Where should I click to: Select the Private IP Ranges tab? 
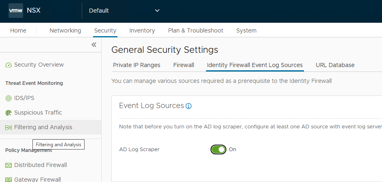pyautogui.click(x=137, y=65)
